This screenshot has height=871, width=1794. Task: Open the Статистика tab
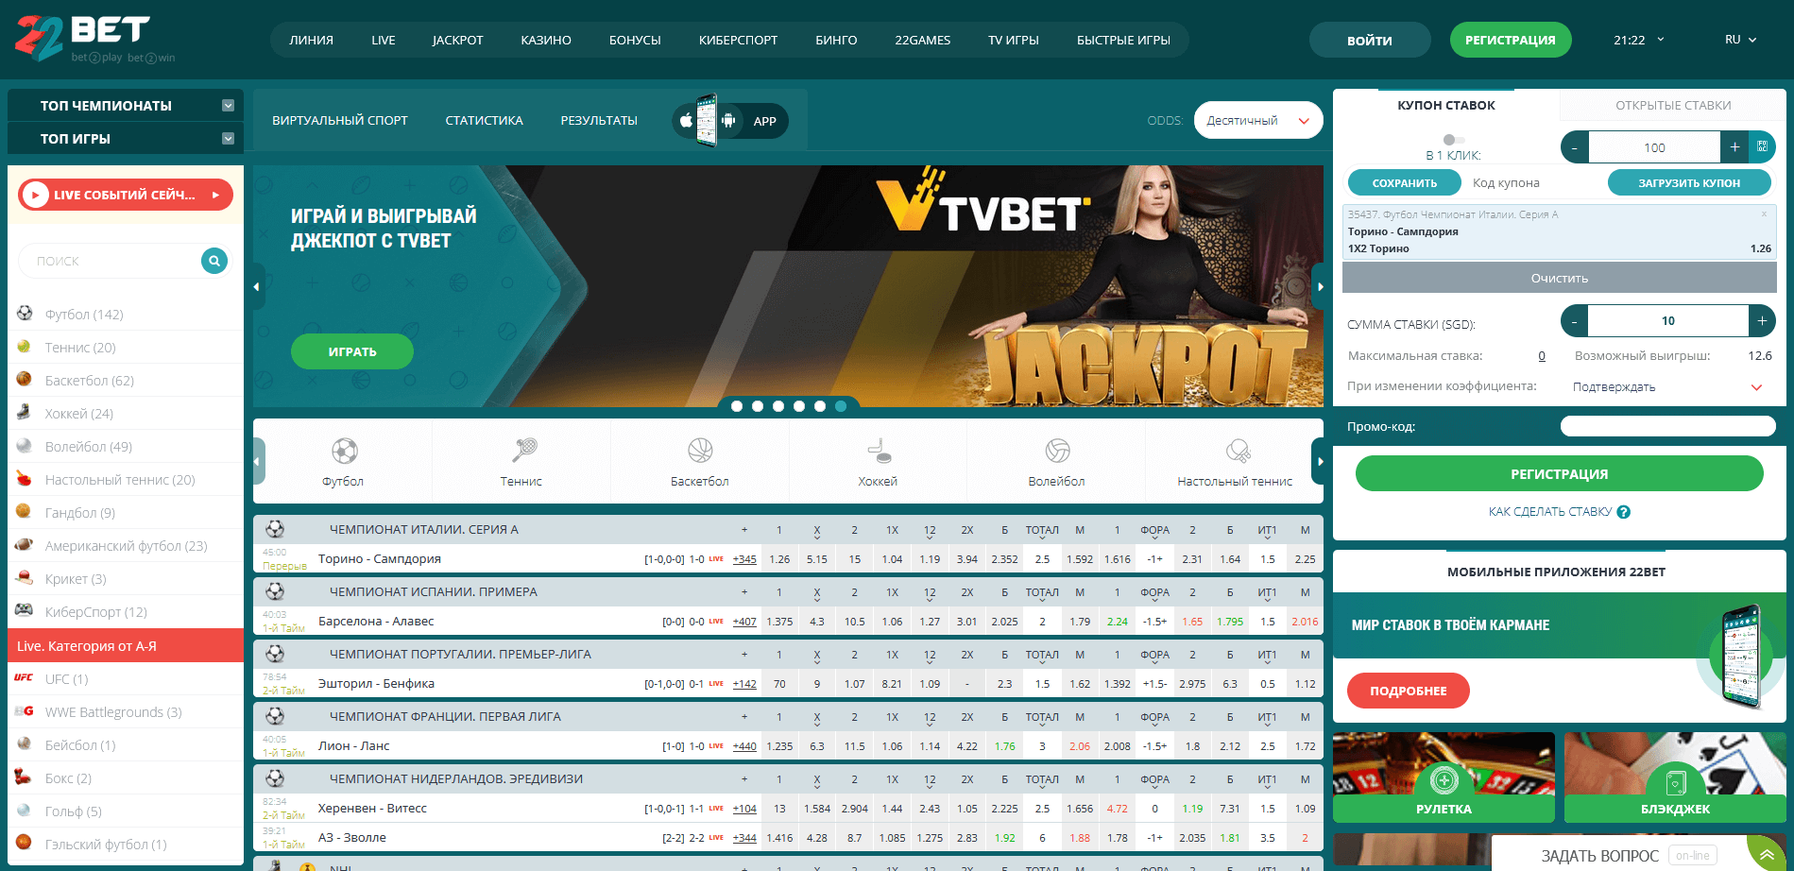click(484, 120)
